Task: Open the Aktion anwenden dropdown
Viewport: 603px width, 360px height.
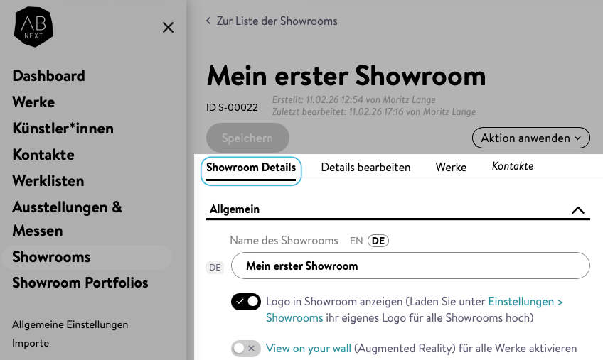Action: [x=530, y=138]
